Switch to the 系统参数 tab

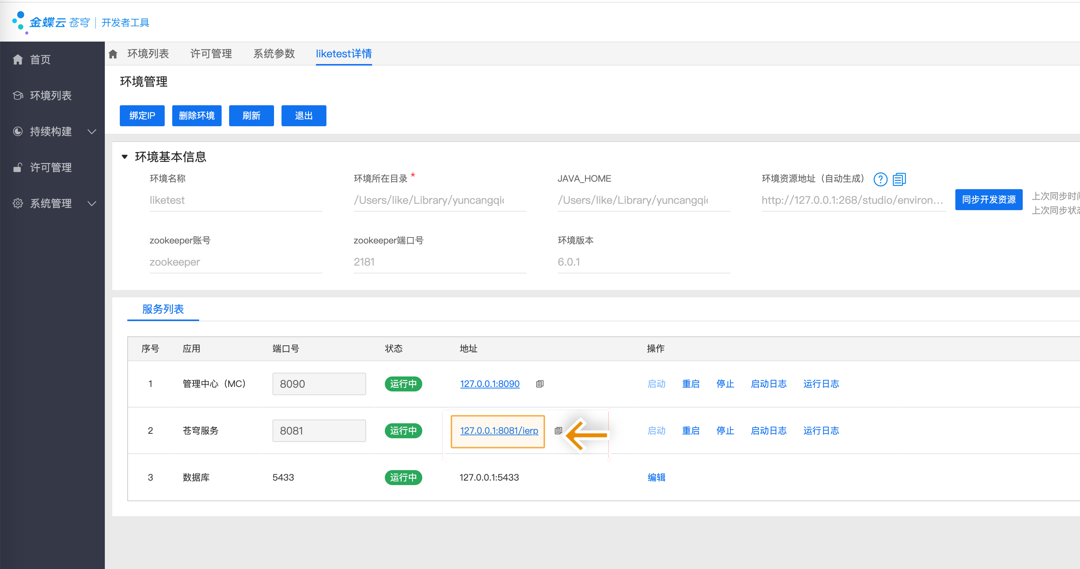tap(274, 54)
